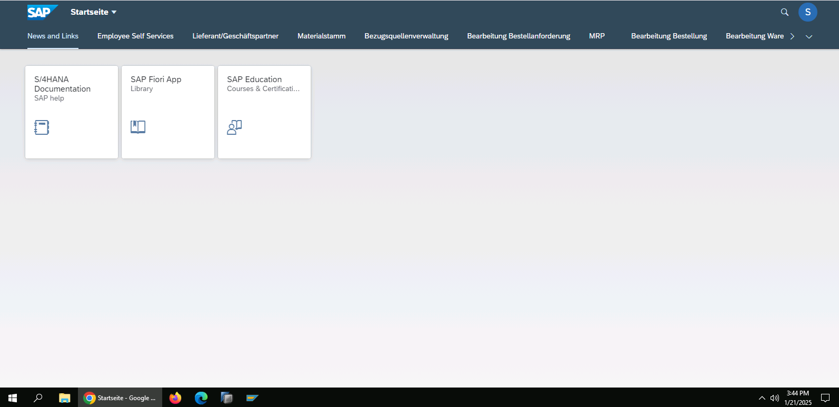The image size is (839, 407).
Task: Go to Bearbeitung Bestellanforderung tab
Action: 518,36
